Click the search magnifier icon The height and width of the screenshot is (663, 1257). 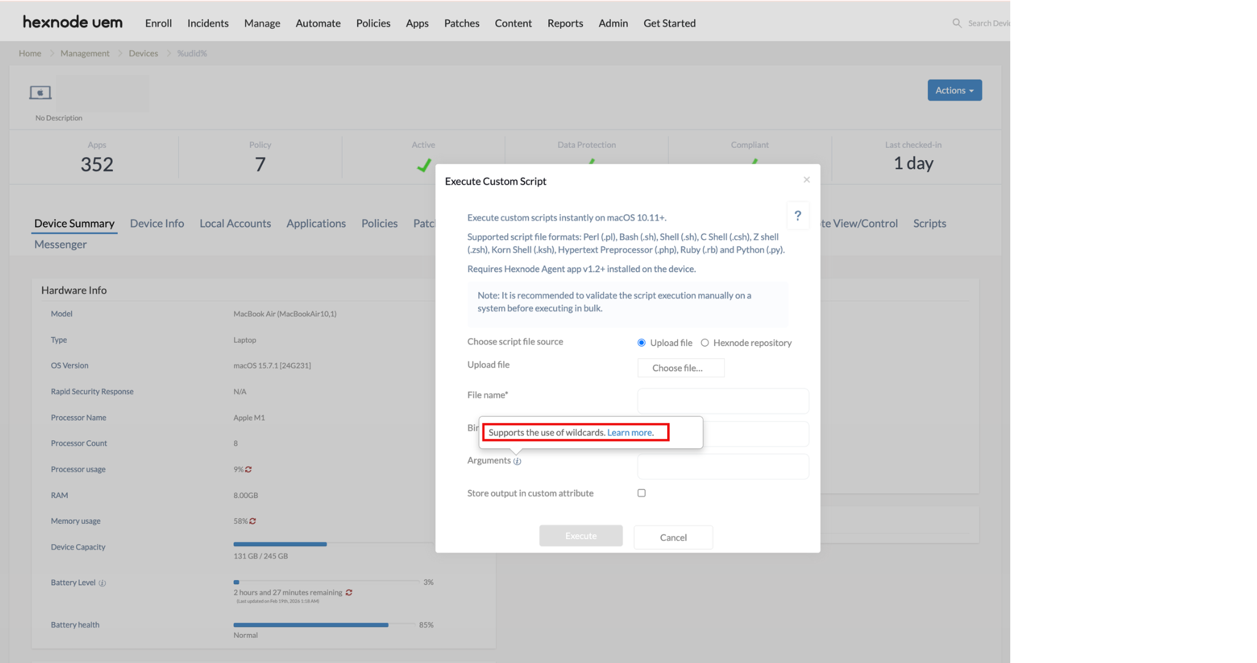(x=956, y=23)
